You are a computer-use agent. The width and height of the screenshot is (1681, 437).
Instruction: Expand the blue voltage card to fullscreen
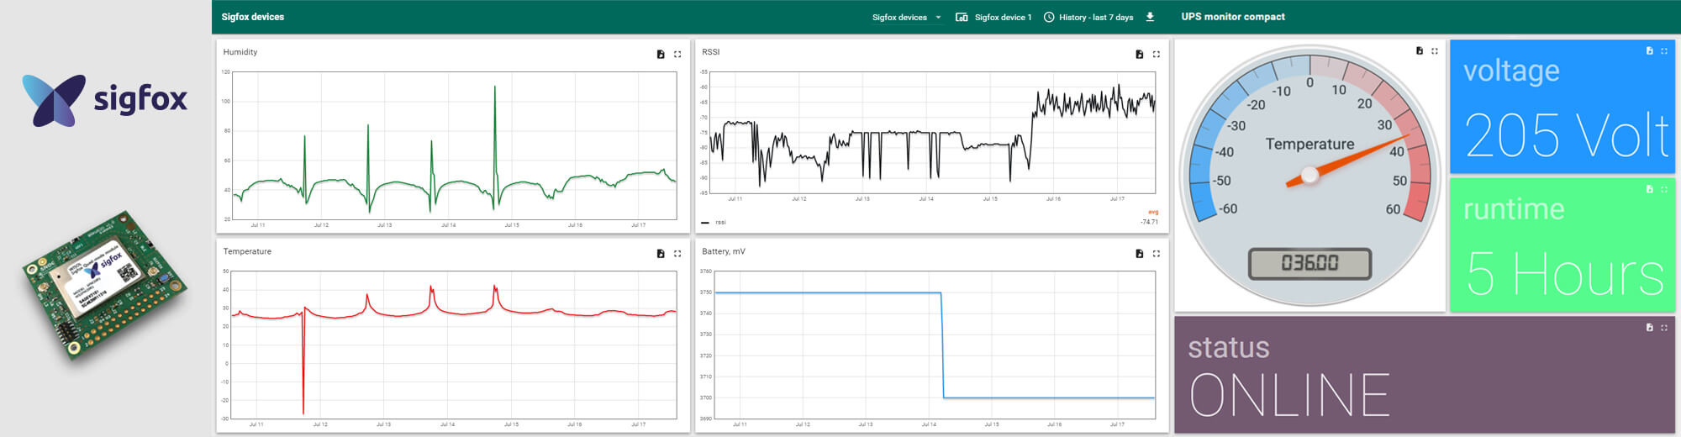click(1664, 51)
